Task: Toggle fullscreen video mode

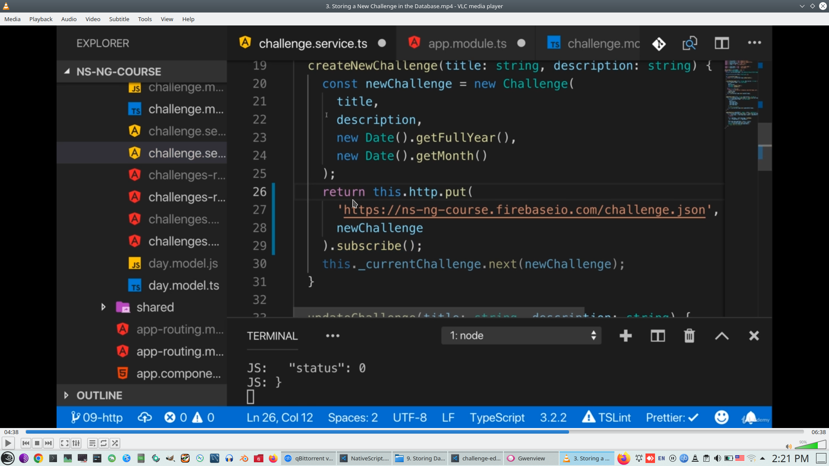Action: [x=64, y=443]
